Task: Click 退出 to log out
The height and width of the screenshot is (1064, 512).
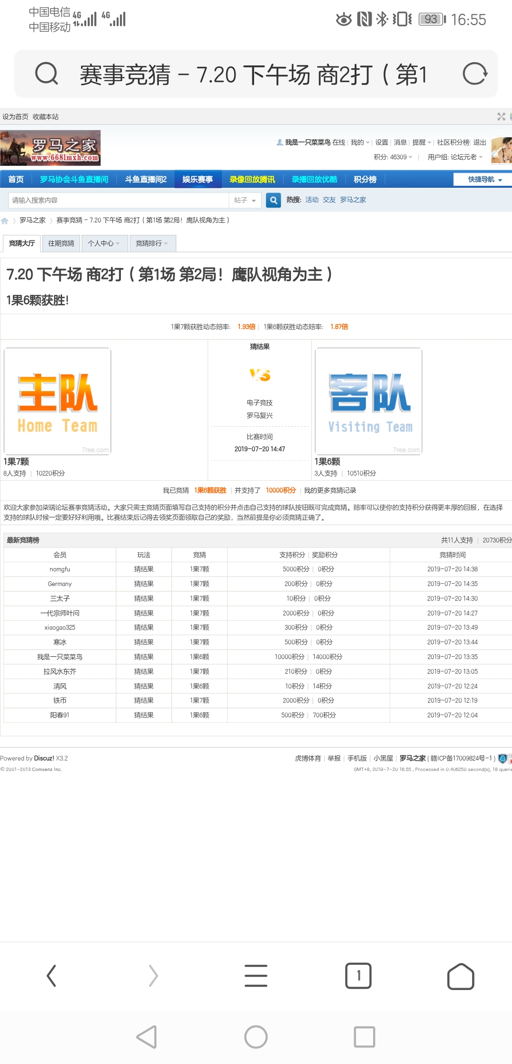Action: pyautogui.click(x=480, y=142)
